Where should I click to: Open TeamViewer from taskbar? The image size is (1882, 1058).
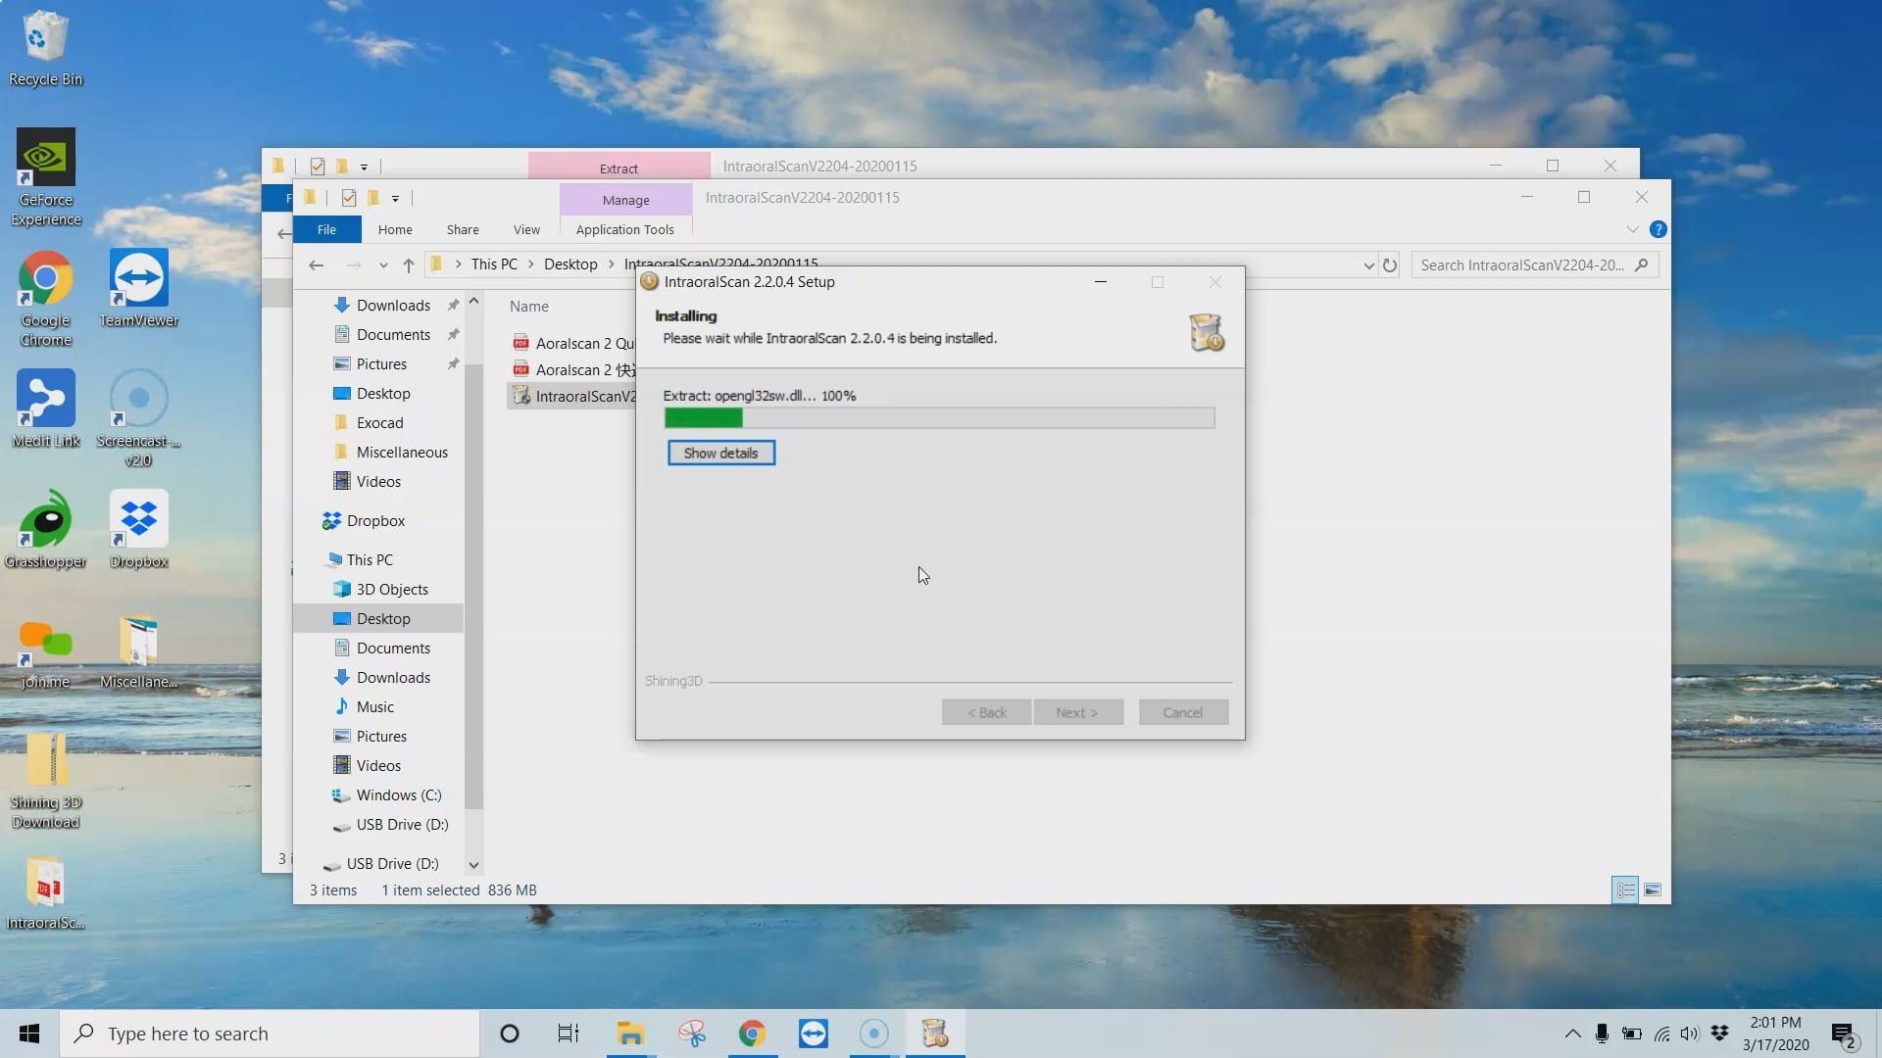tap(813, 1034)
